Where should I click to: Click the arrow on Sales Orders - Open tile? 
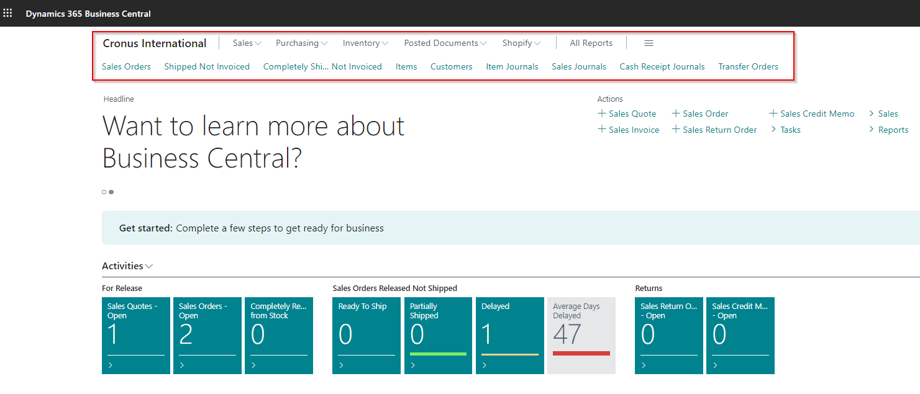182,365
